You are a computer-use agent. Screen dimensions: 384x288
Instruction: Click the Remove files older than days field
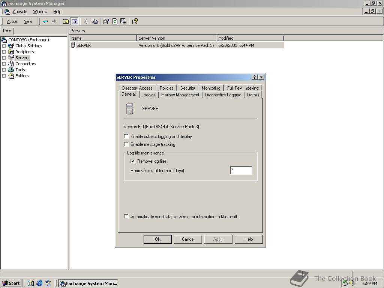[241, 170]
